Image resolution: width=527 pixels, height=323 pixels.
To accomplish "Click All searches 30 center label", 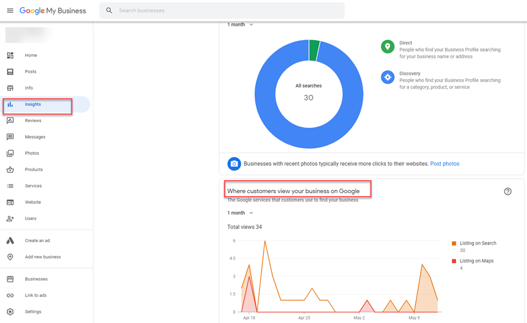I will (309, 92).
